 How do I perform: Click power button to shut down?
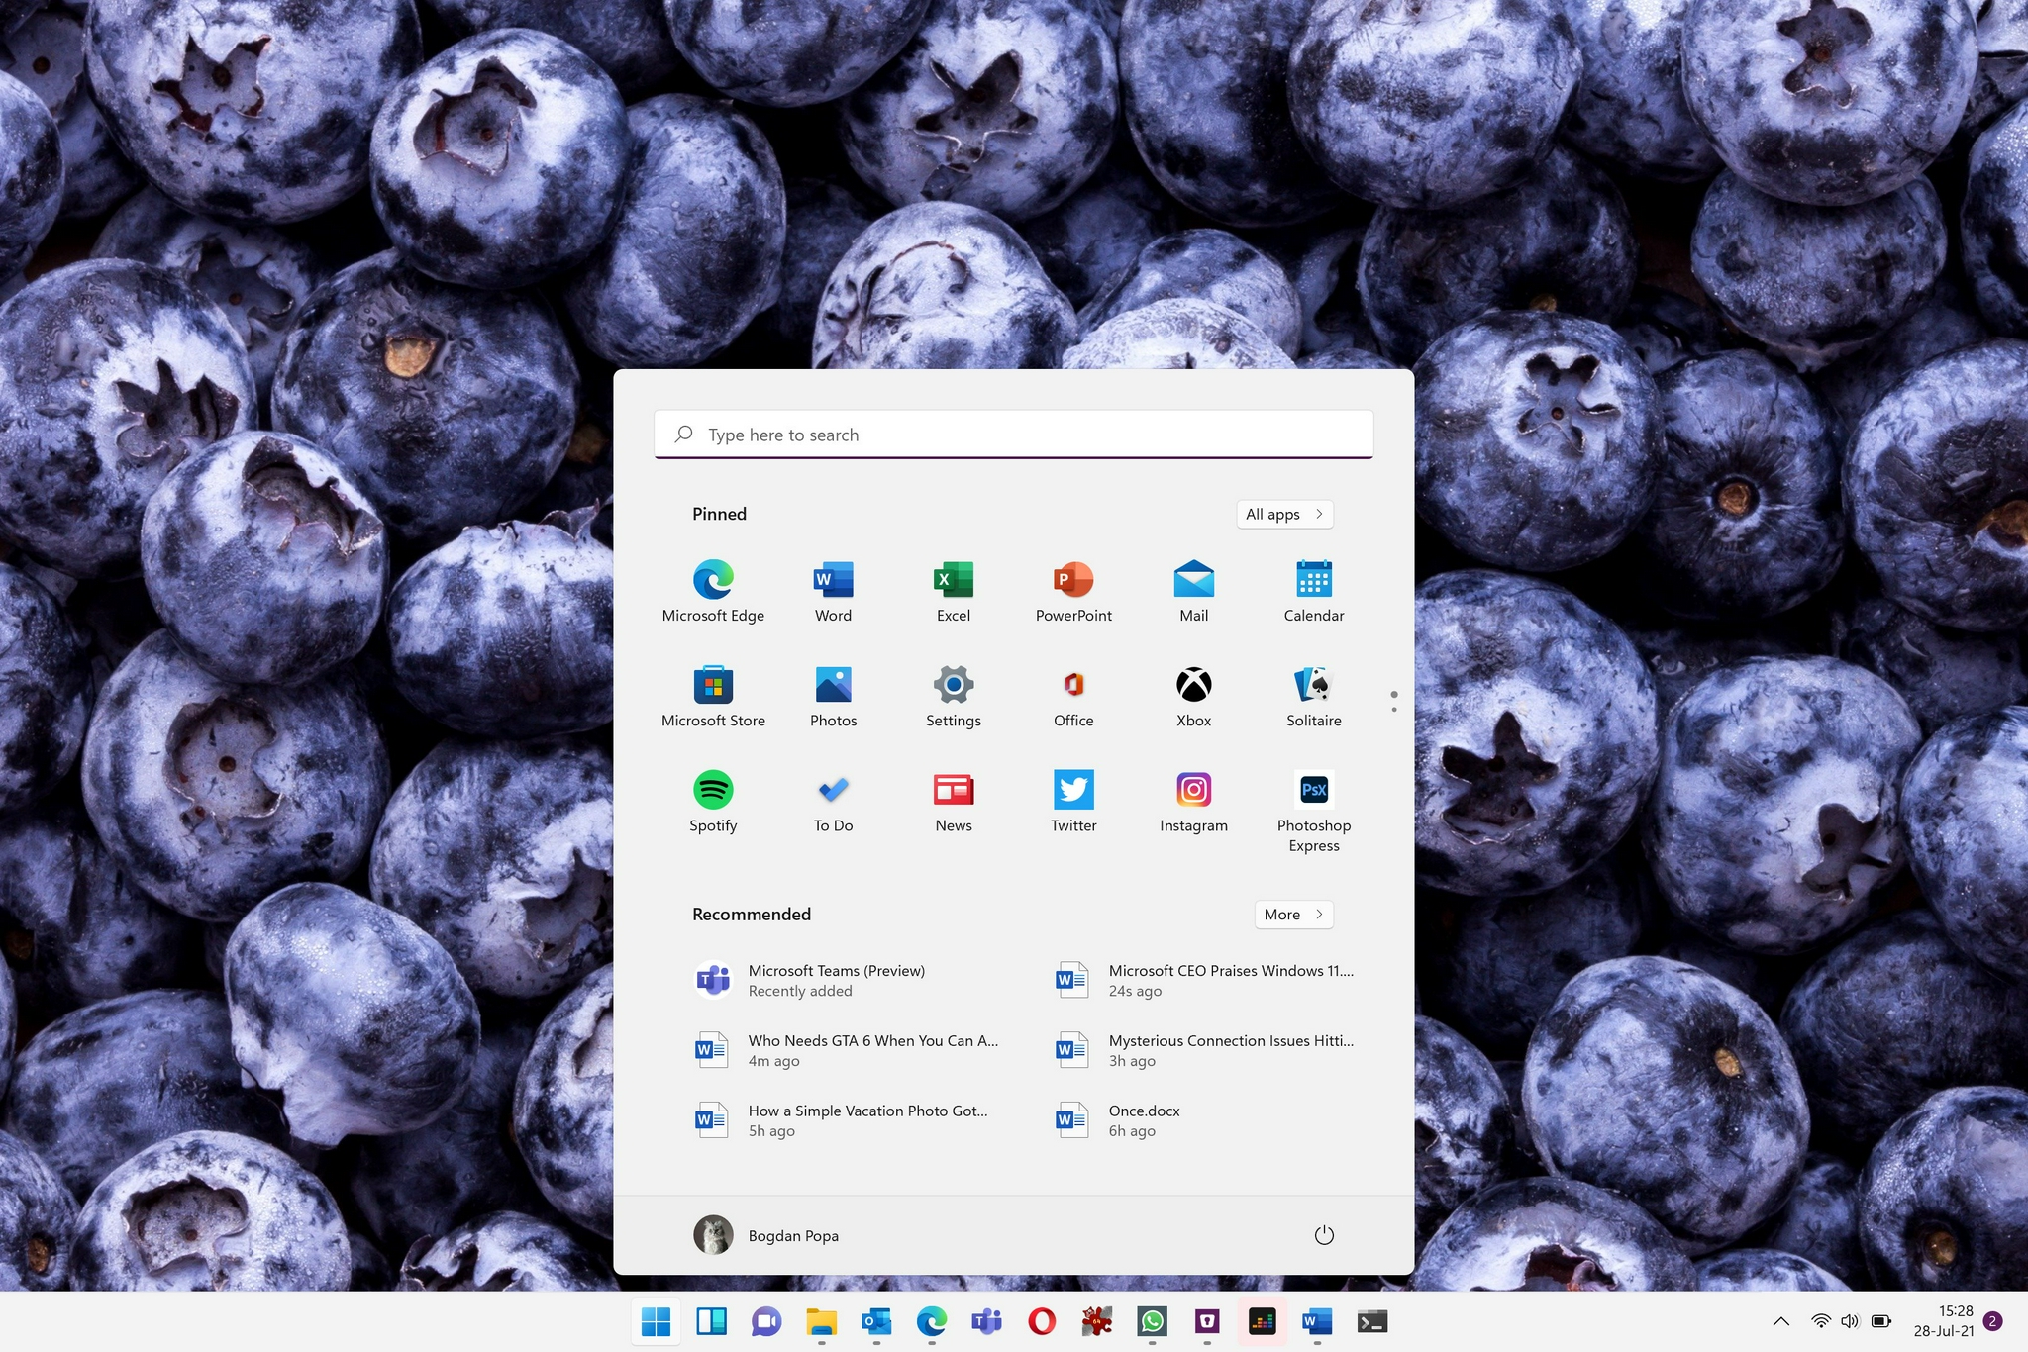(x=1323, y=1234)
